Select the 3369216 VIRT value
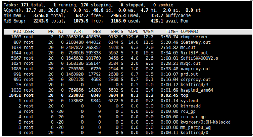253x137 pixels. [75, 37]
